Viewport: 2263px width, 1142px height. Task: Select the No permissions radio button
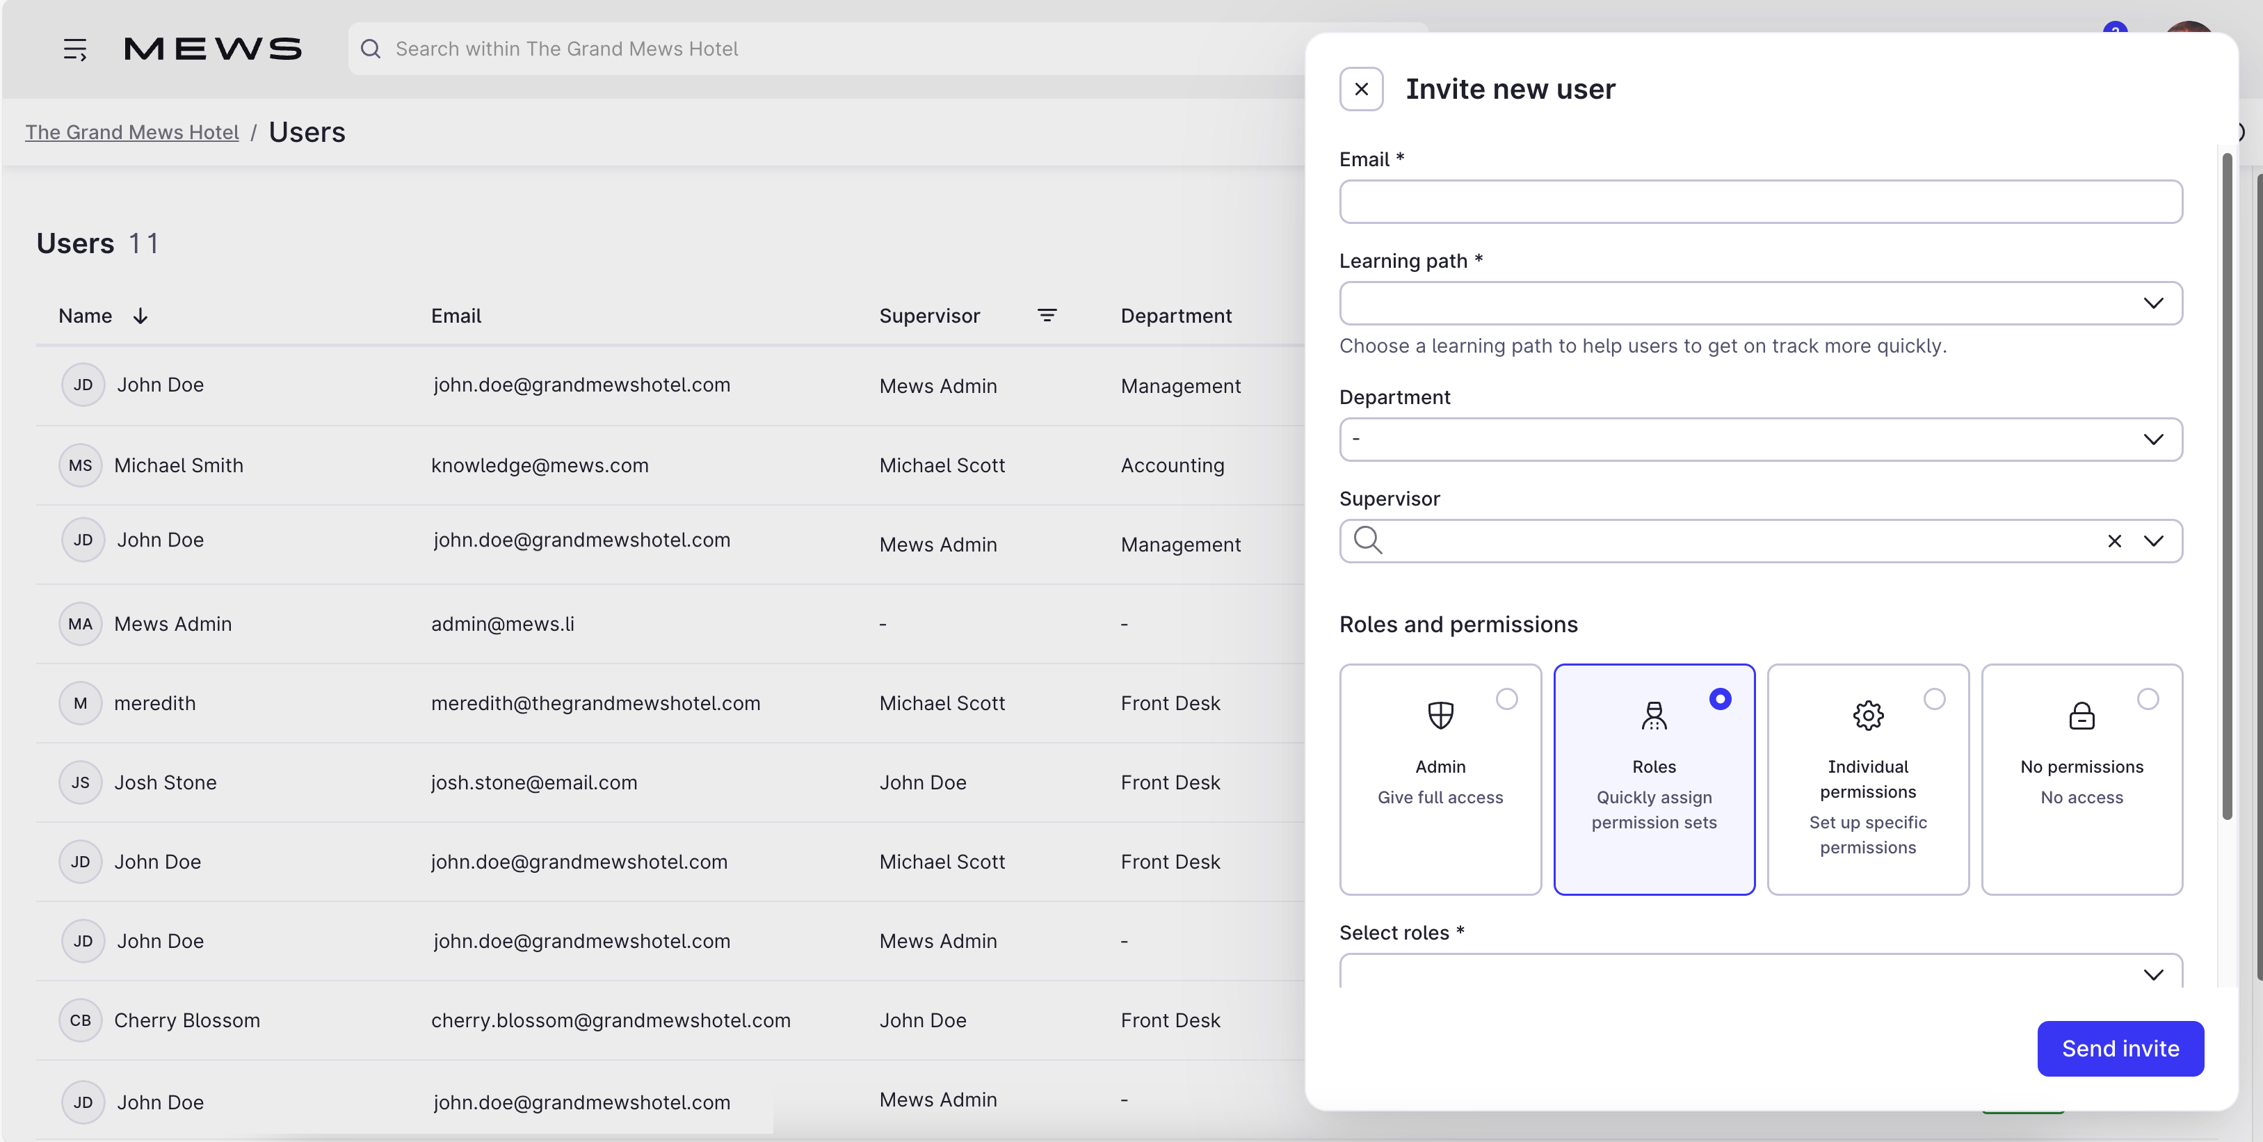click(x=2149, y=699)
